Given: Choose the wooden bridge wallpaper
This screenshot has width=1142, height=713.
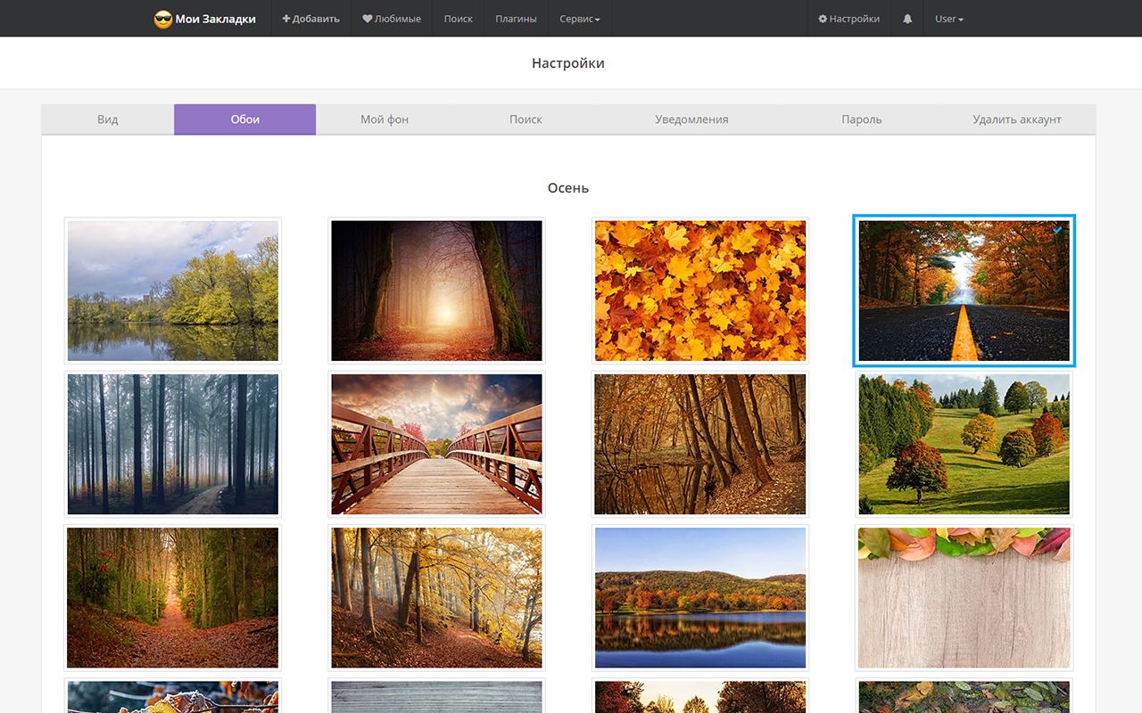Looking at the screenshot, I should 436,444.
